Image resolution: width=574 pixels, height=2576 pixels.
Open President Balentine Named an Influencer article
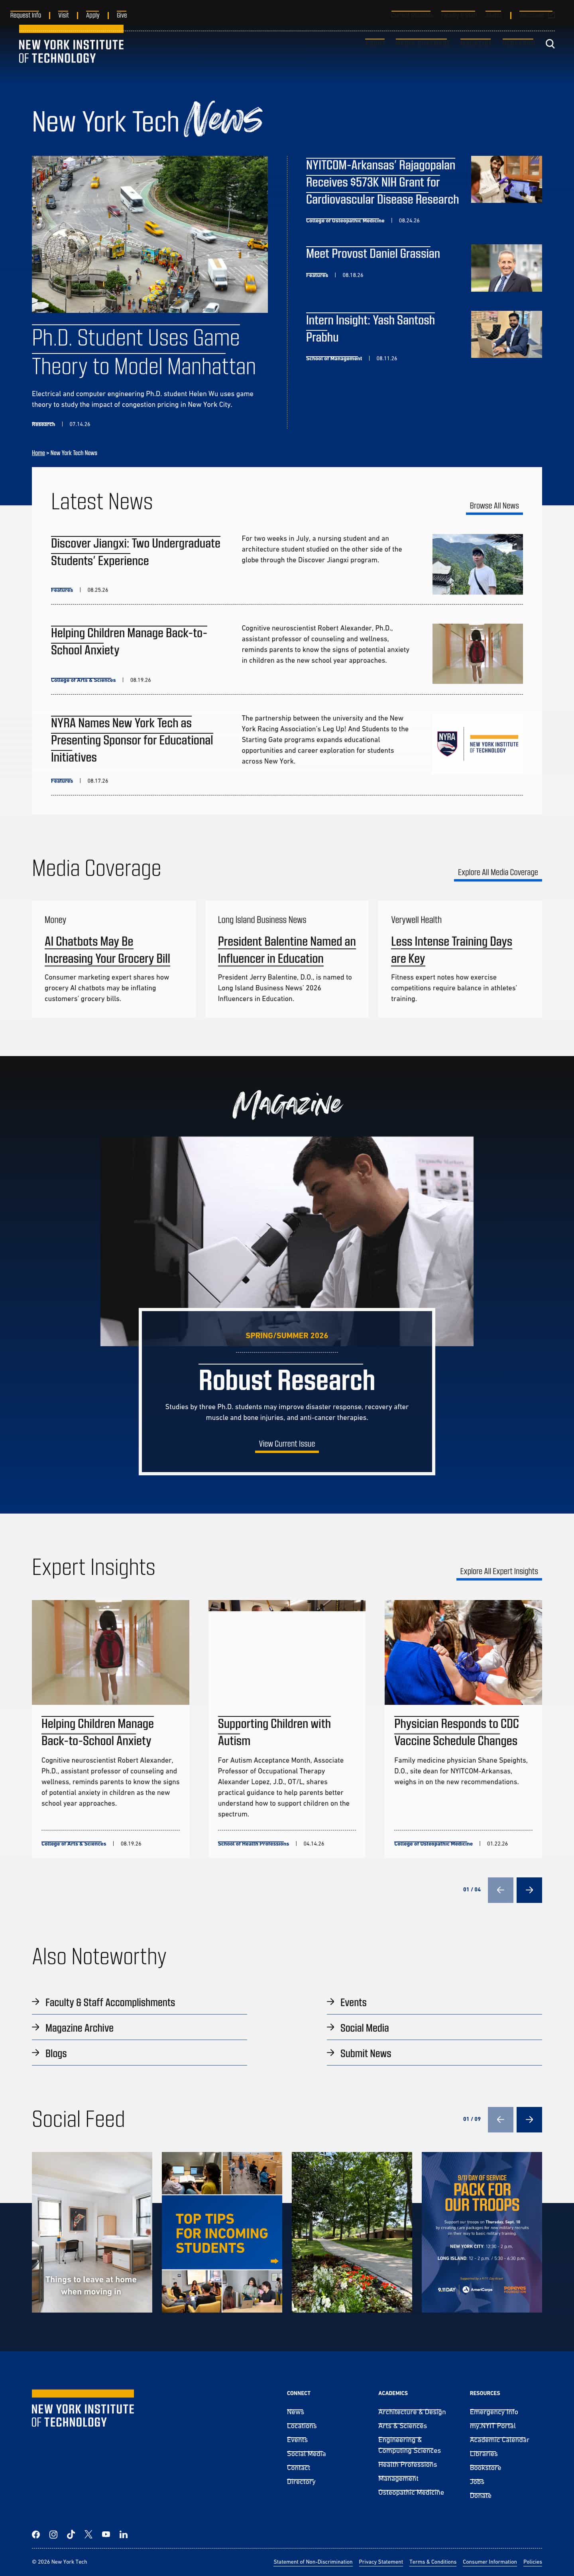click(x=287, y=950)
